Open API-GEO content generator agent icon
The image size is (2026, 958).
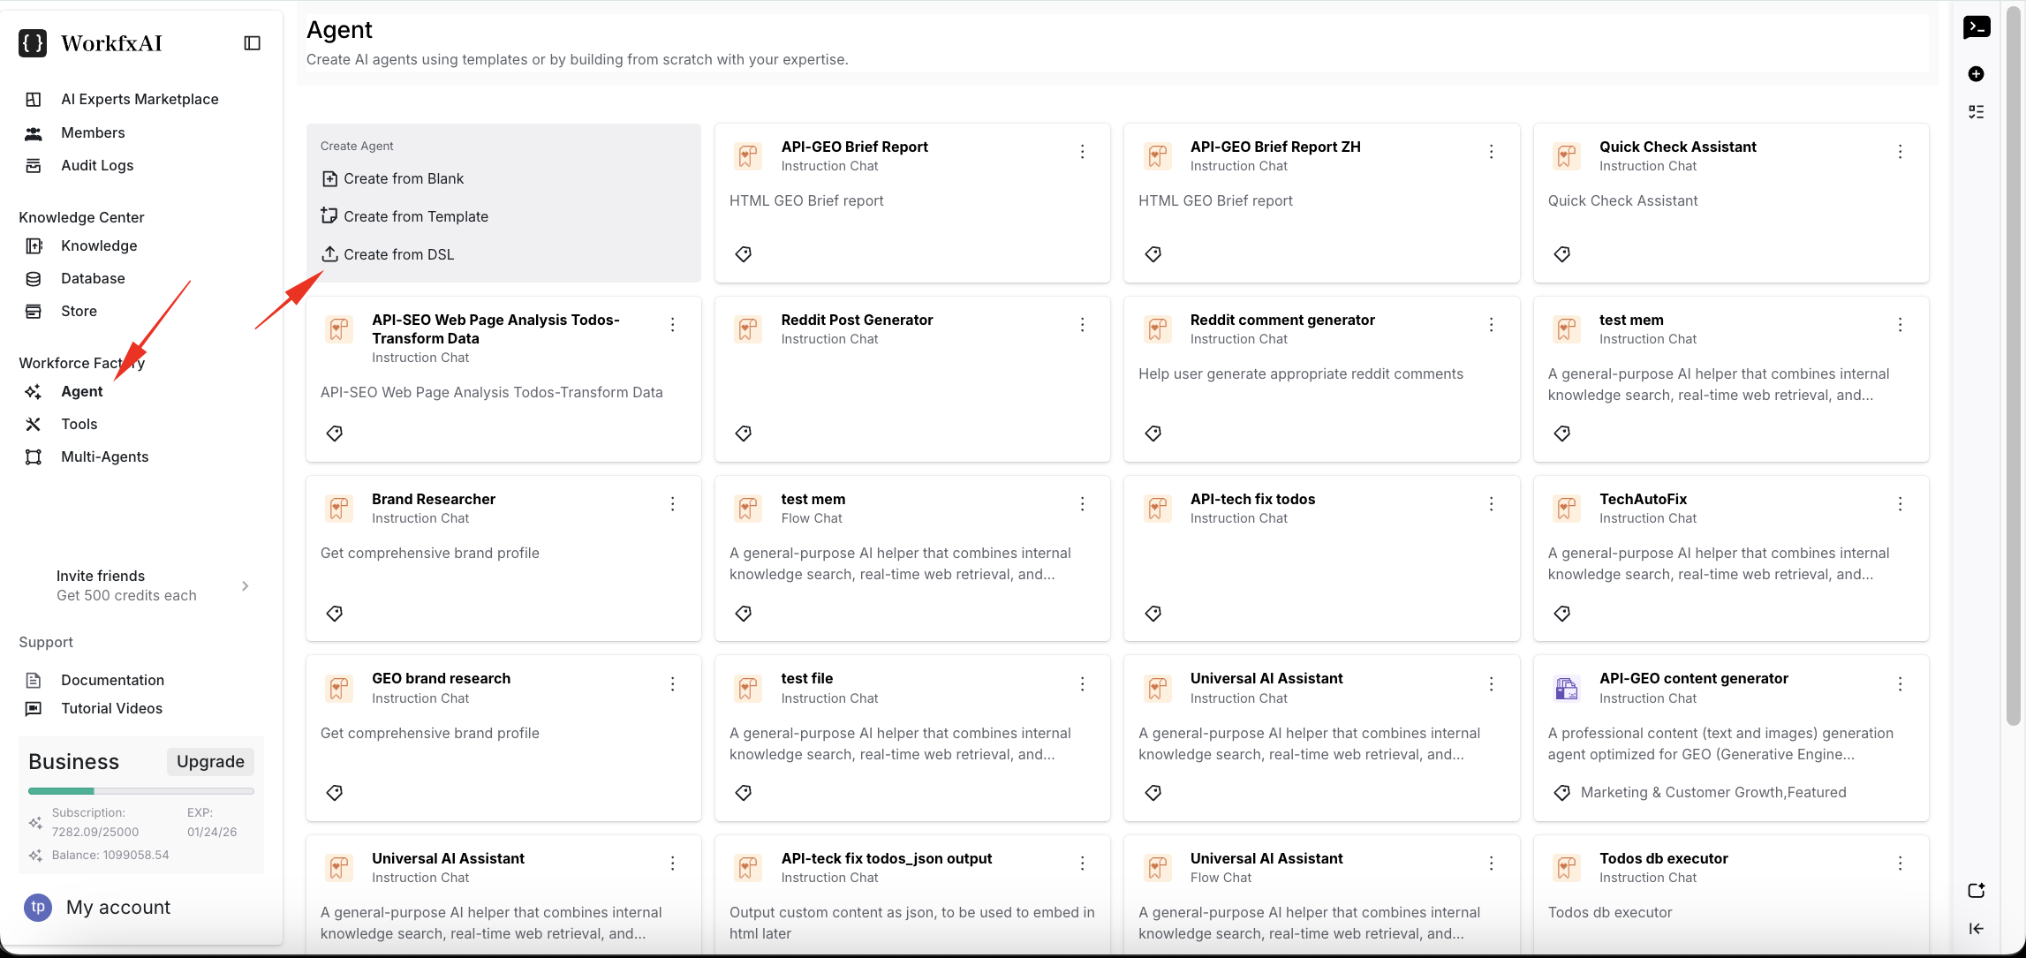(1566, 689)
